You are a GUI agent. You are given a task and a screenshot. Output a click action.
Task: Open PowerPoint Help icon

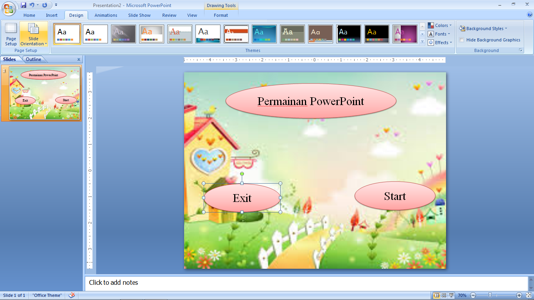530,15
